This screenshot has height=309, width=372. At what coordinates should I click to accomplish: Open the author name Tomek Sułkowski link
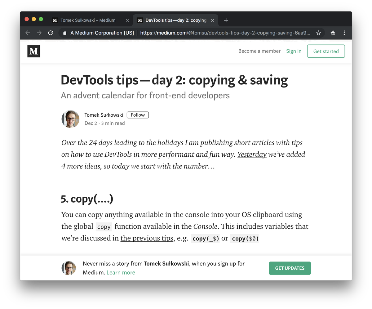click(104, 115)
